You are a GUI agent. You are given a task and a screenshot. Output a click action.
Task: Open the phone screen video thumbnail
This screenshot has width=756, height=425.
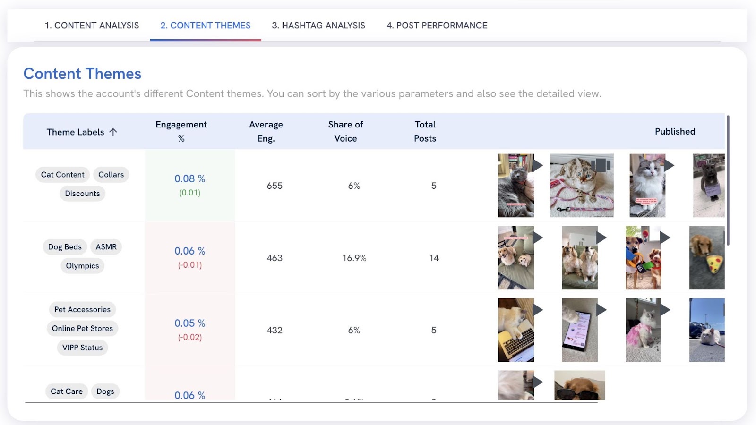pos(579,330)
